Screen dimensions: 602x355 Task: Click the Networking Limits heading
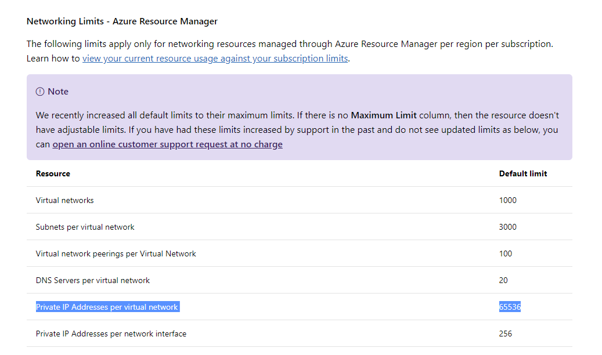tap(122, 21)
